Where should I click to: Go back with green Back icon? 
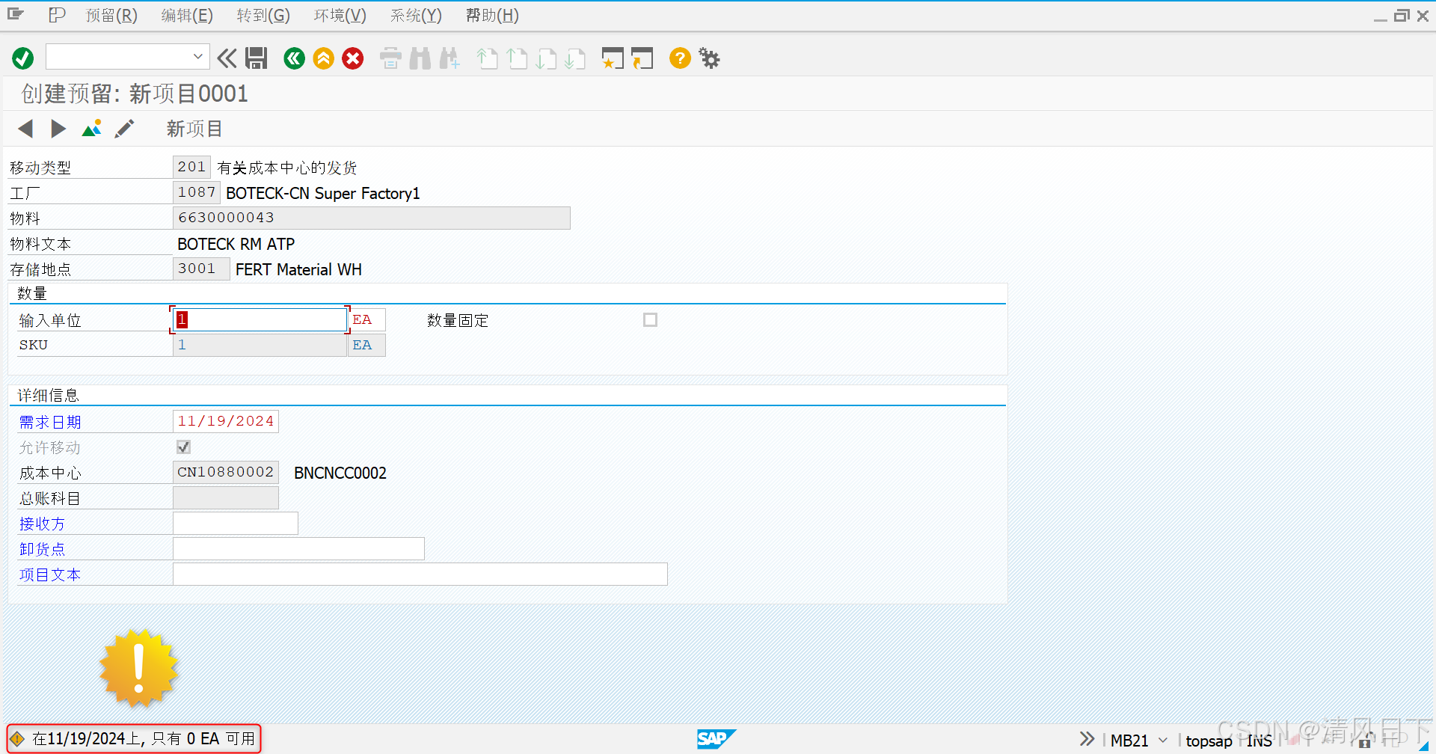(295, 58)
